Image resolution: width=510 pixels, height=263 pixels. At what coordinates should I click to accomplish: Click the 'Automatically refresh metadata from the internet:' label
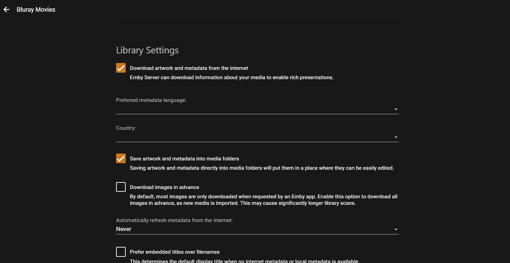(x=174, y=220)
